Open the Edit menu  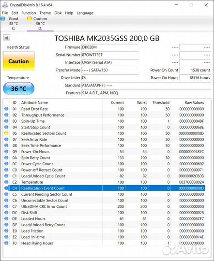click(x=15, y=13)
